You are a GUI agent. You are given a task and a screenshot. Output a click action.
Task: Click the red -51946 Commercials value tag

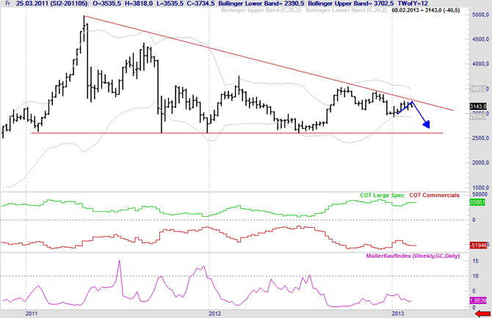478,245
